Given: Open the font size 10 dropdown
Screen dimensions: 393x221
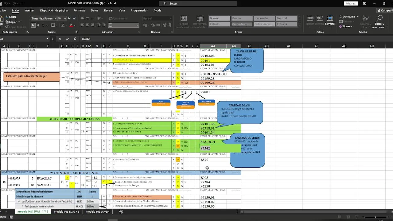Looking at the screenshot, I should click(65, 18).
